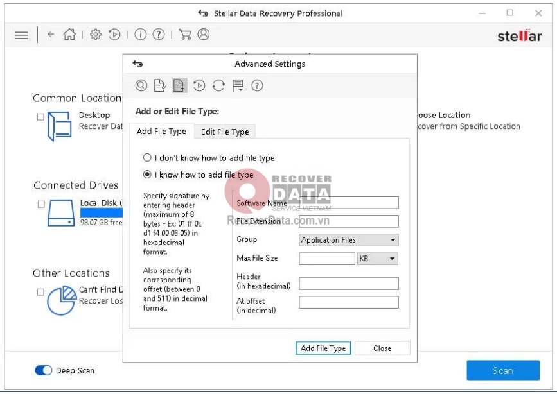Click the Header hexadecimal input field
This screenshot has height=394, width=557.
coord(348,284)
